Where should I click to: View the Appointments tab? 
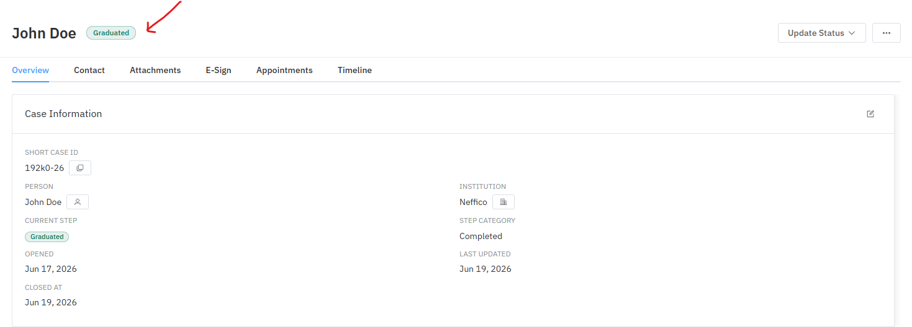(x=284, y=70)
